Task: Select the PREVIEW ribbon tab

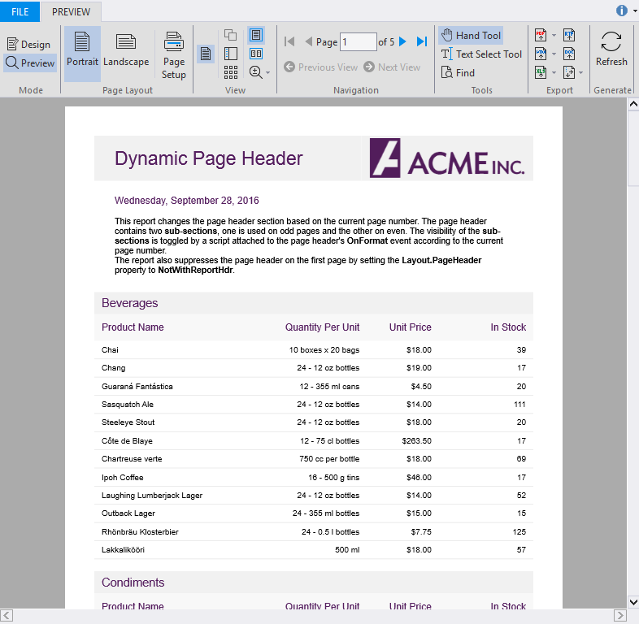Action: (72, 11)
